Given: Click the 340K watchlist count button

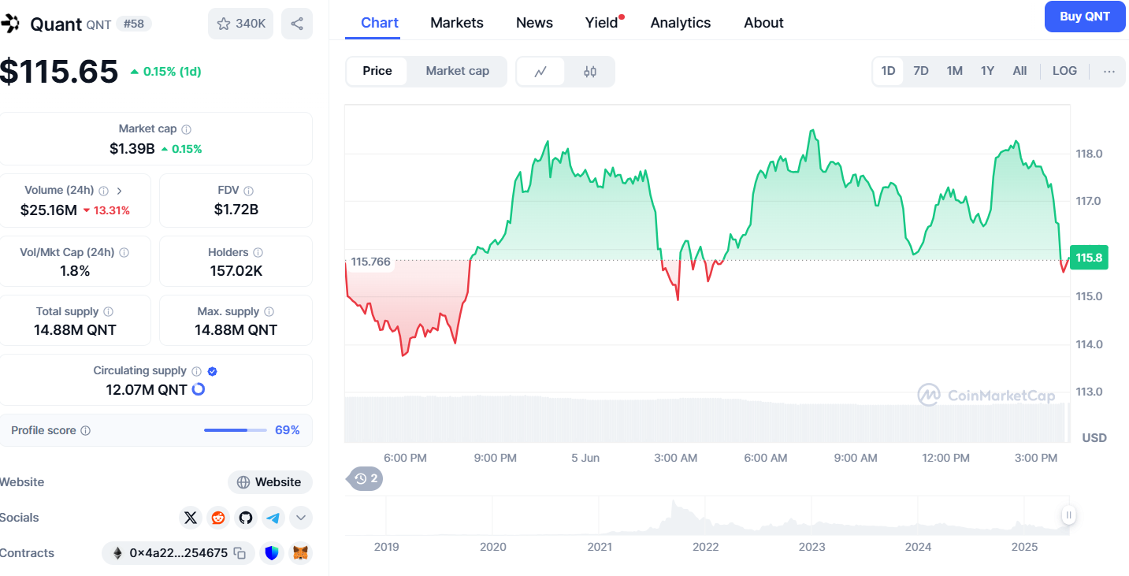Looking at the screenshot, I should coord(241,24).
